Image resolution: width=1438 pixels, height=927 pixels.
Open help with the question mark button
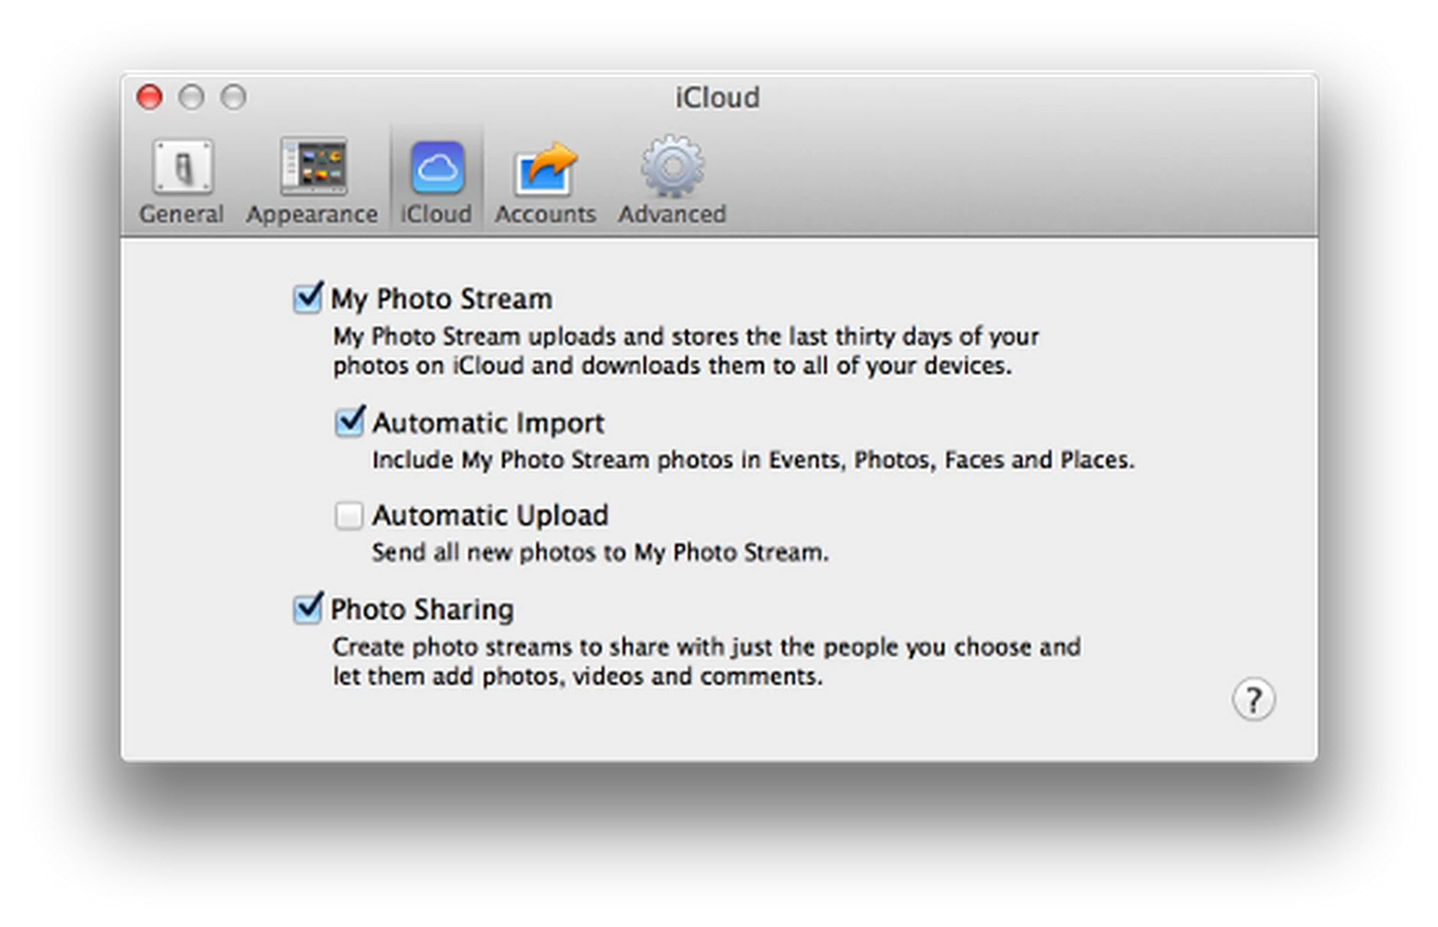coord(1254,699)
